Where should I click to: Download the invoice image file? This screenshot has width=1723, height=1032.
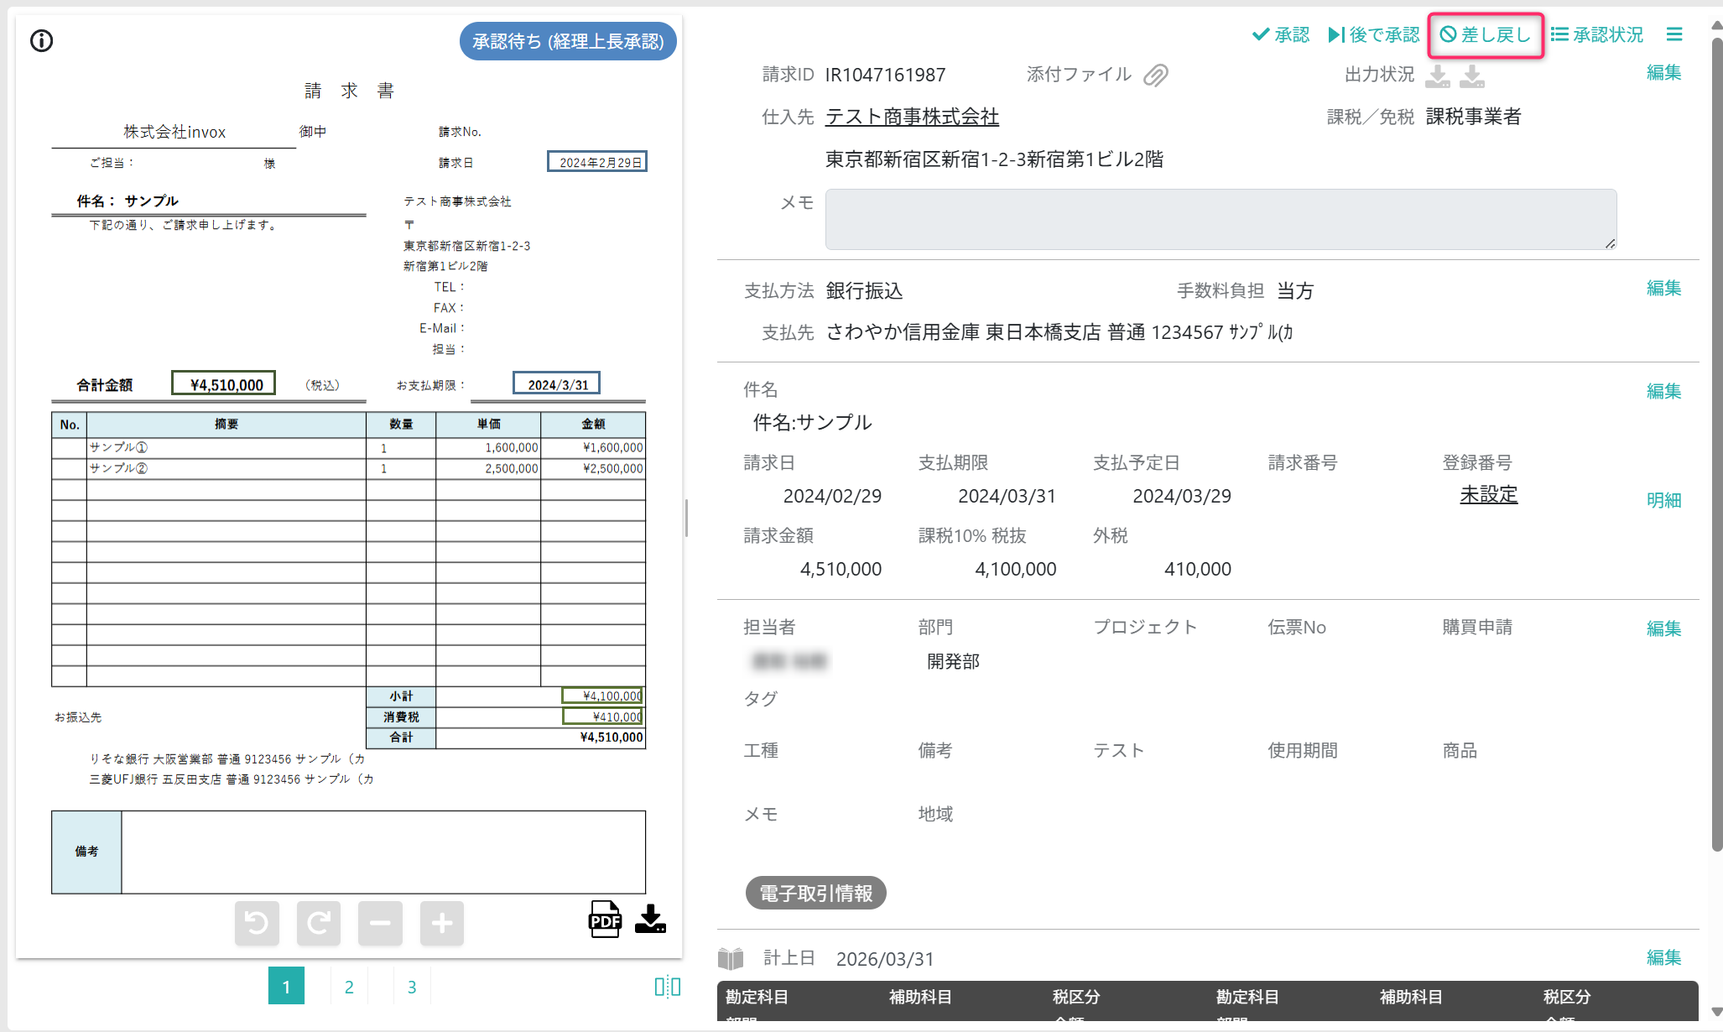(x=650, y=920)
